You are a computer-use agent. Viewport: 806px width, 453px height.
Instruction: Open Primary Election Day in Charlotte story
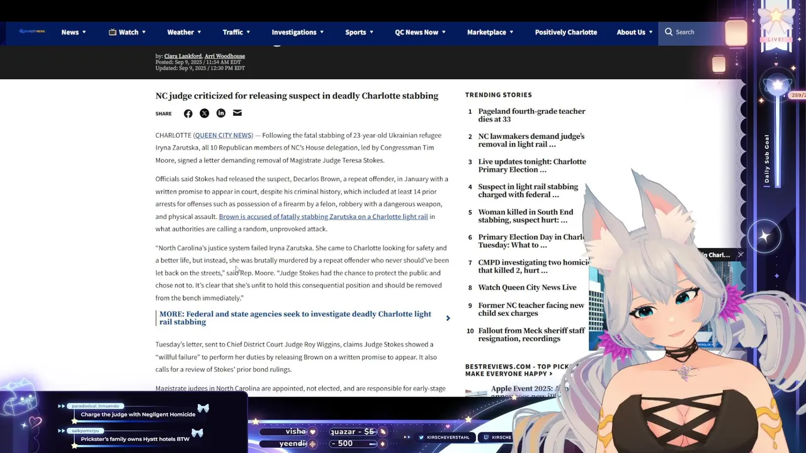(x=531, y=241)
